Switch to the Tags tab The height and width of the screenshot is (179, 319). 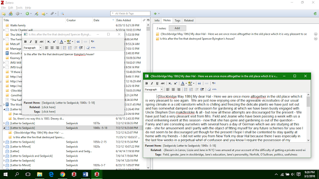coord(177,20)
